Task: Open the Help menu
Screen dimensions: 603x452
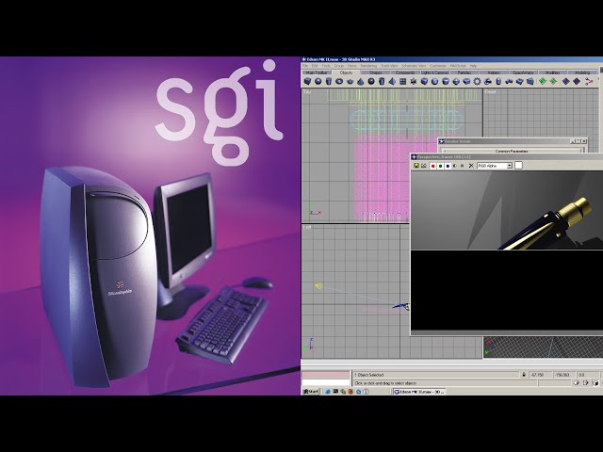Action: [x=473, y=66]
